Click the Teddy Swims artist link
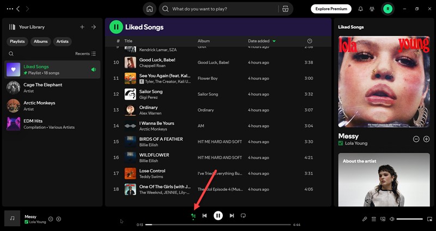This screenshot has width=436, height=231. (x=151, y=177)
